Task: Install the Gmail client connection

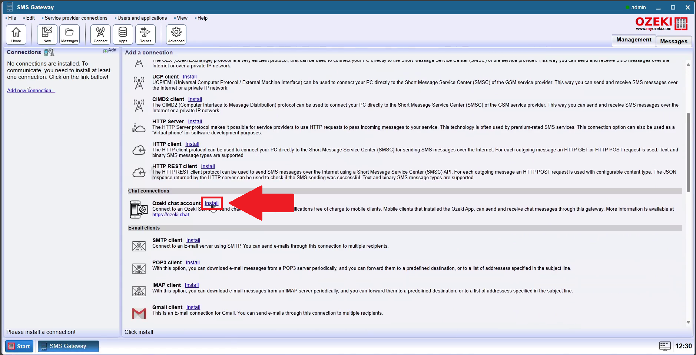Action: click(x=193, y=307)
